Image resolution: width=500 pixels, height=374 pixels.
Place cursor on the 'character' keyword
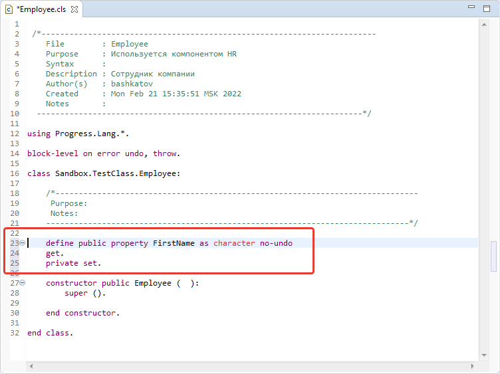coord(234,243)
